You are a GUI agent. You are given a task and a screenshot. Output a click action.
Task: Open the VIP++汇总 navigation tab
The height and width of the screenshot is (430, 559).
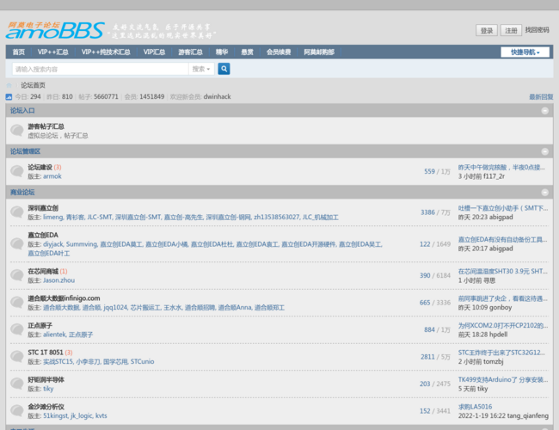pos(52,52)
